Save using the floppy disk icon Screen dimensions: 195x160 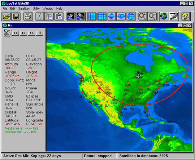click(x=16, y=16)
